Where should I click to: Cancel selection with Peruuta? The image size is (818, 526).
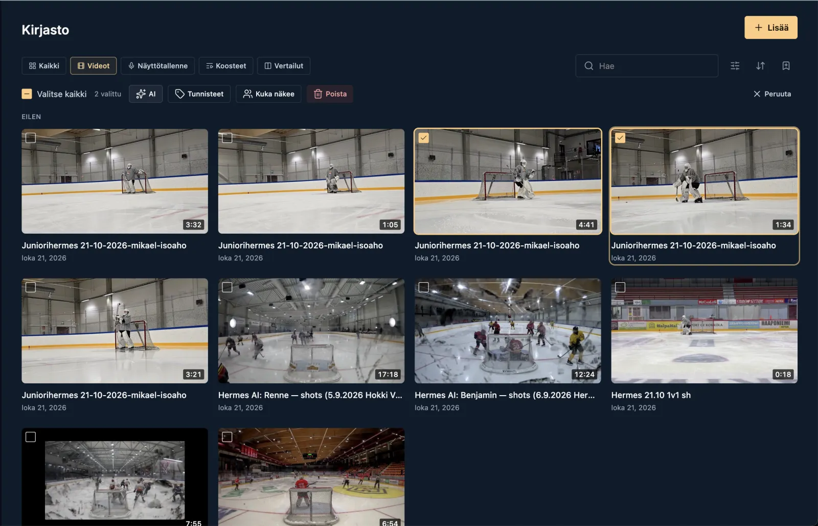[772, 94]
